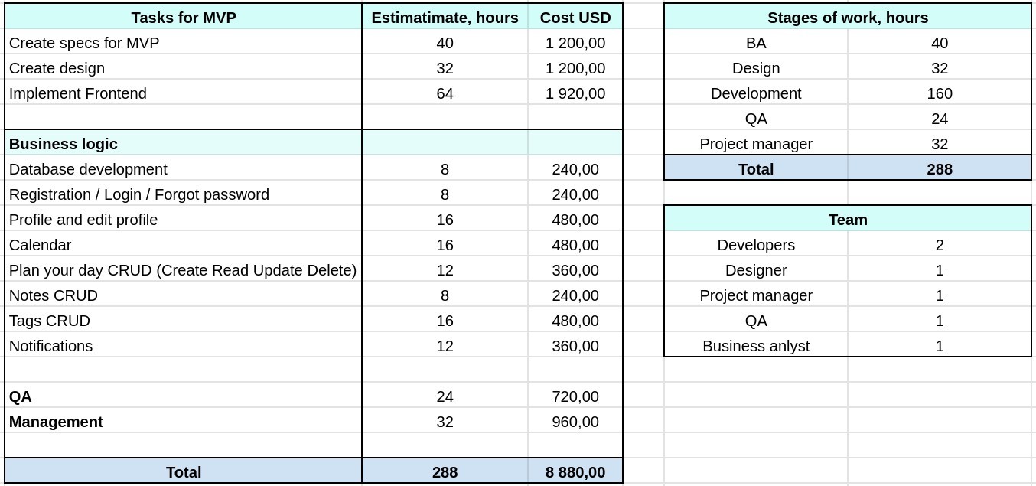Select the QA cost '720,00' cell

tap(575, 396)
